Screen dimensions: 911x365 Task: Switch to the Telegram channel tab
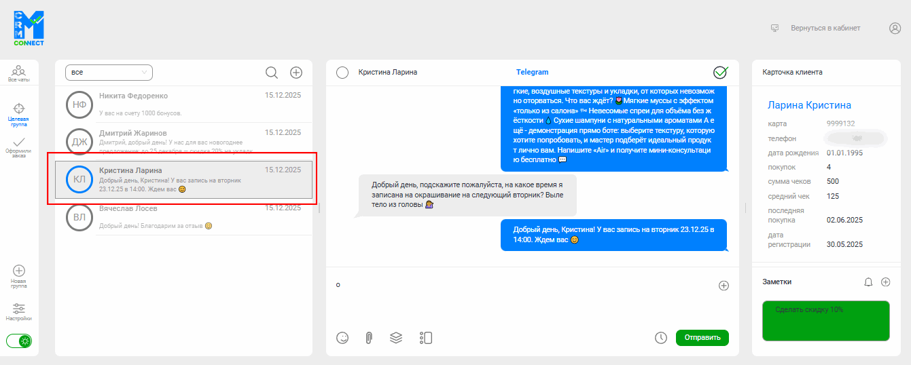[532, 72]
